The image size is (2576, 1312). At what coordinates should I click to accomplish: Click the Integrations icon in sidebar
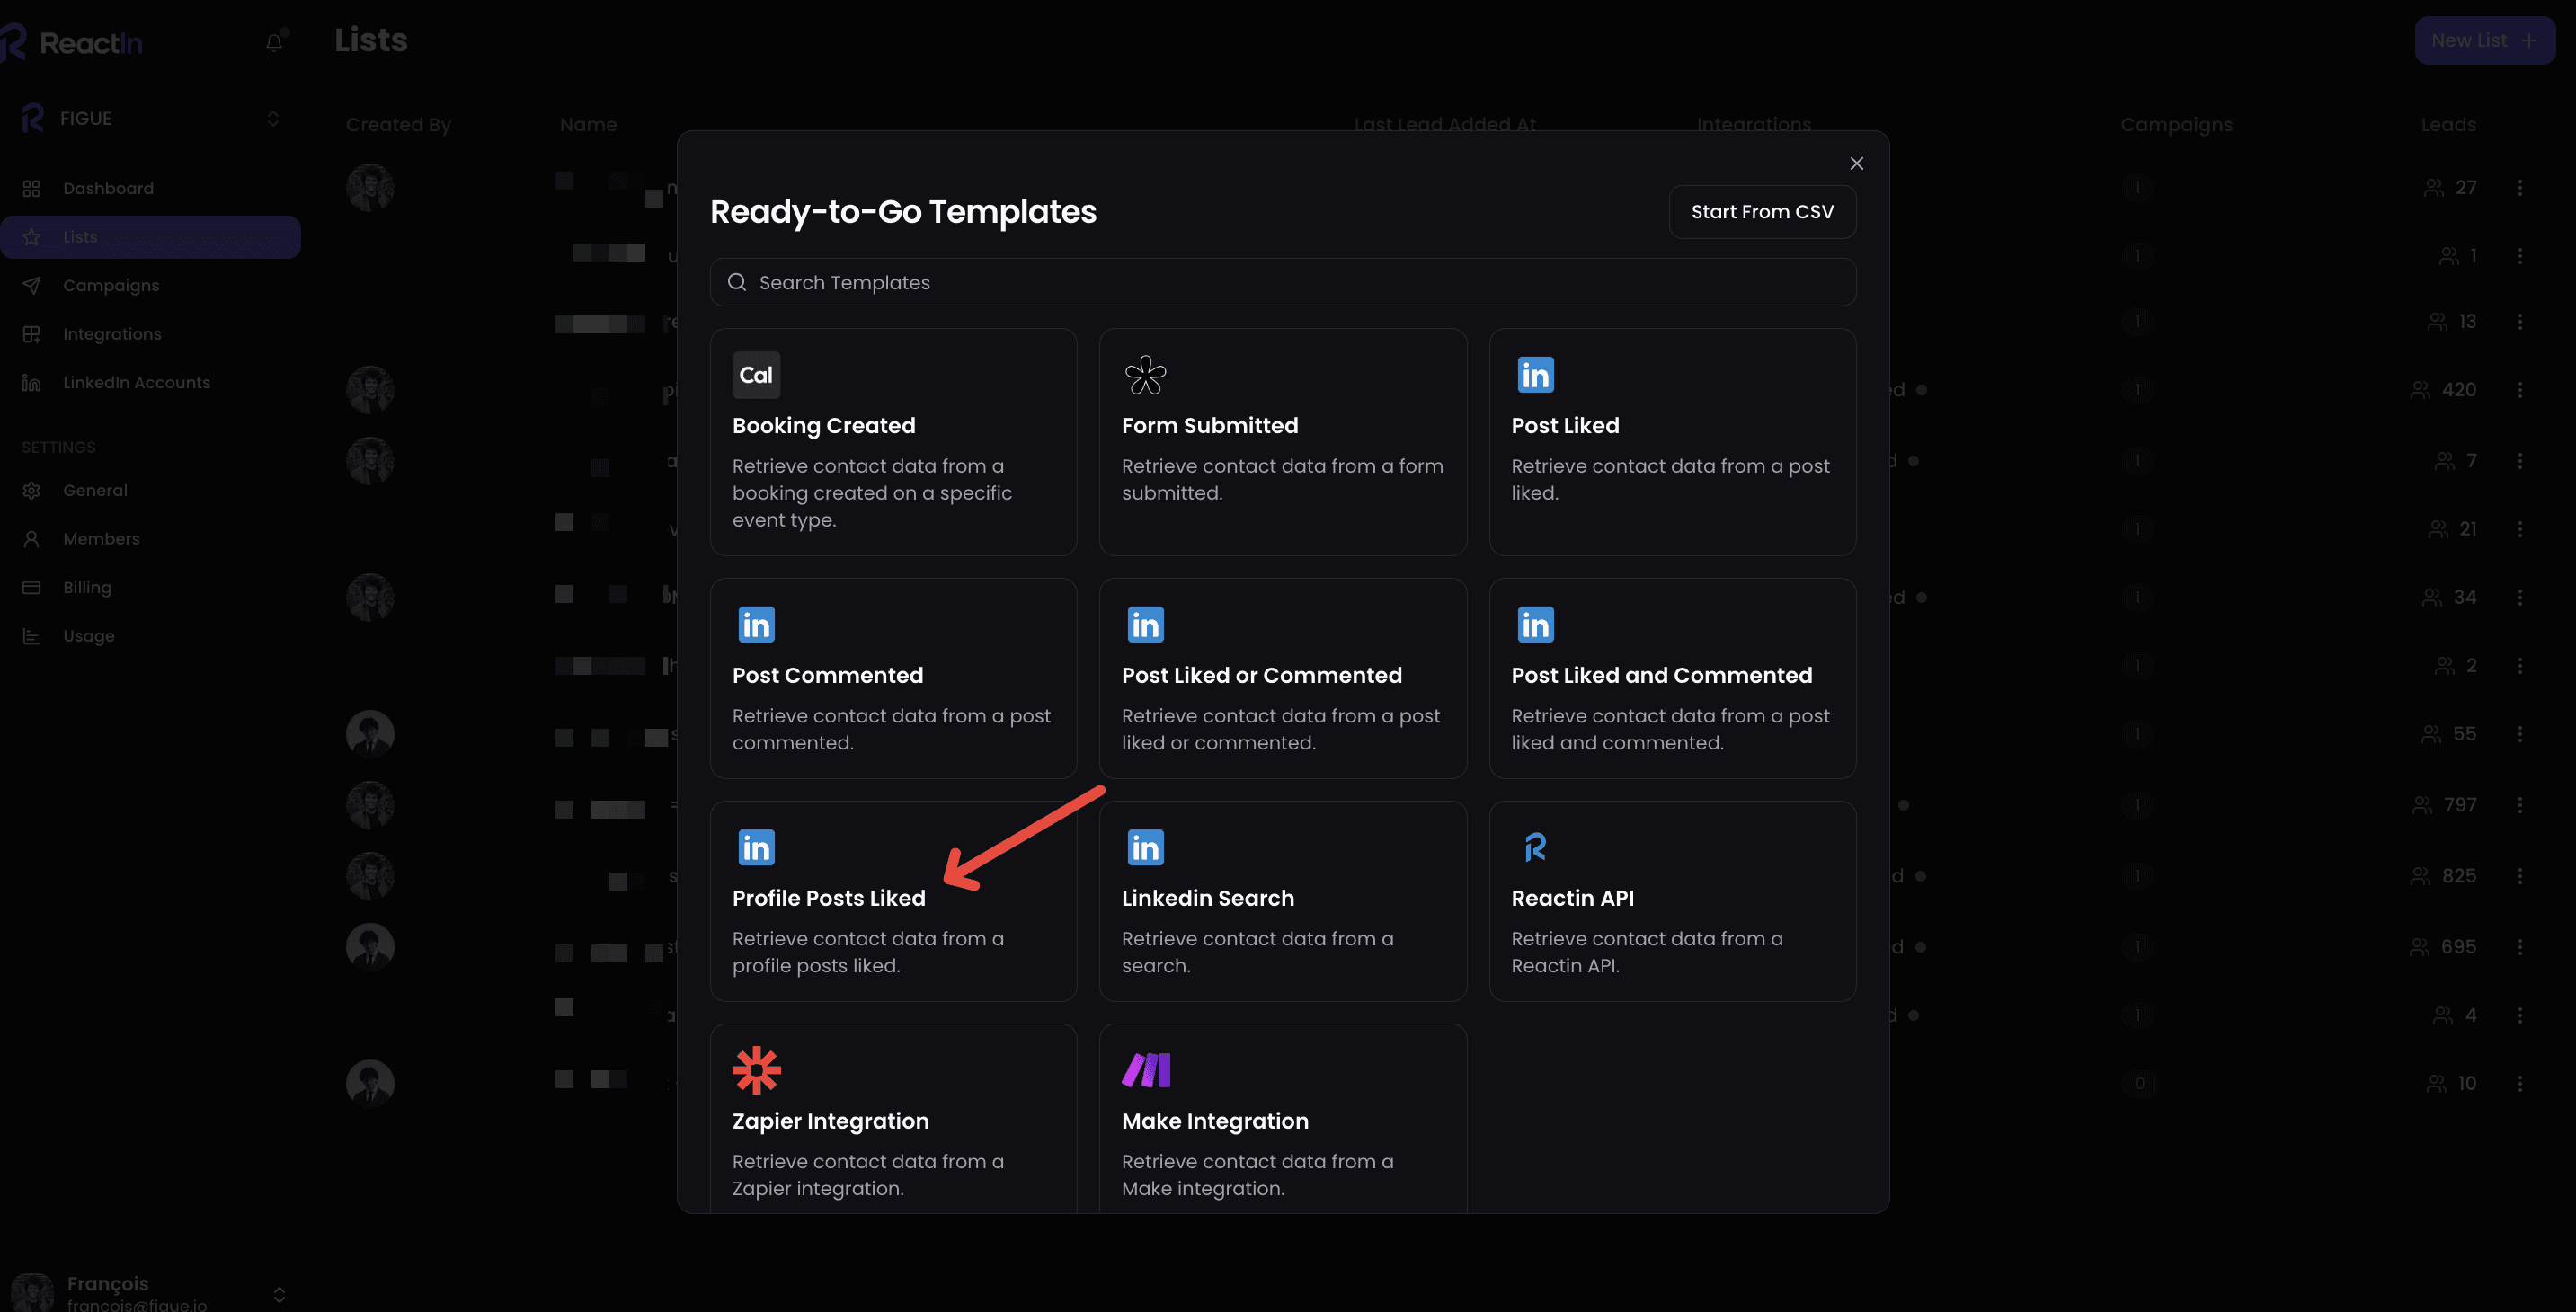click(x=31, y=334)
